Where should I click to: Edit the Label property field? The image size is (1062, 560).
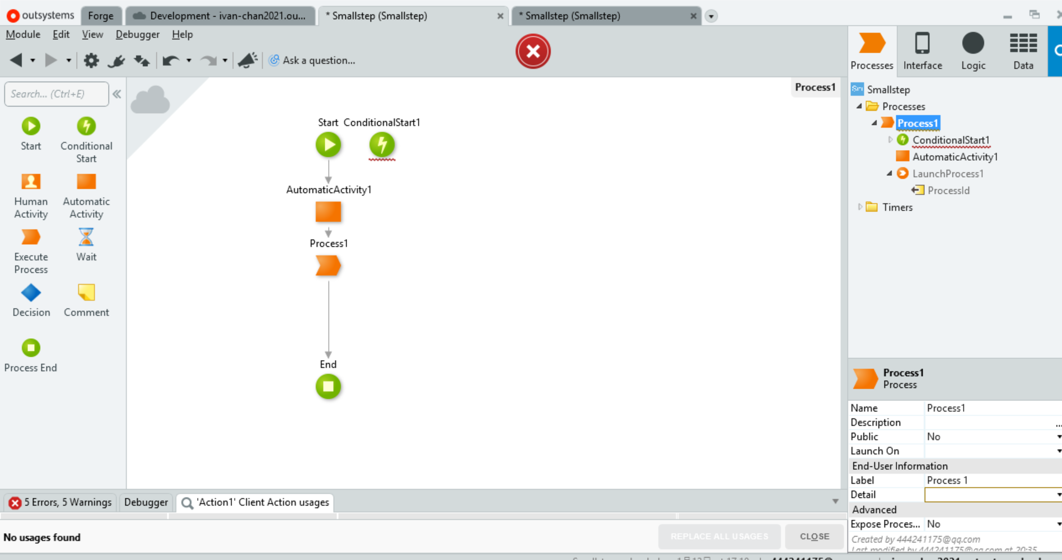point(992,480)
